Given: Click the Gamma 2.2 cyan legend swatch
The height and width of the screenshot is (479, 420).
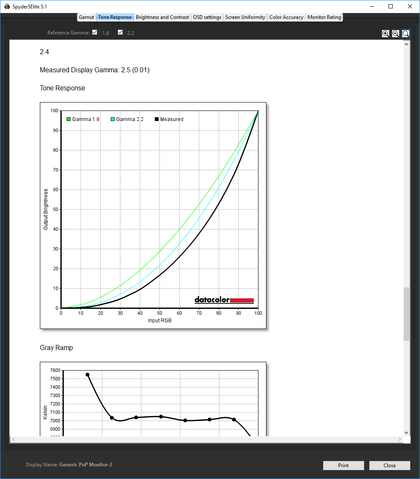Looking at the screenshot, I should pyautogui.click(x=112, y=119).
